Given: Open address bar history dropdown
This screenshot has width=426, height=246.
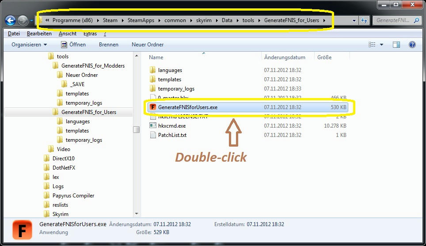Looking at the screenshot, I should pyautogui.click(x=354, y=21).
